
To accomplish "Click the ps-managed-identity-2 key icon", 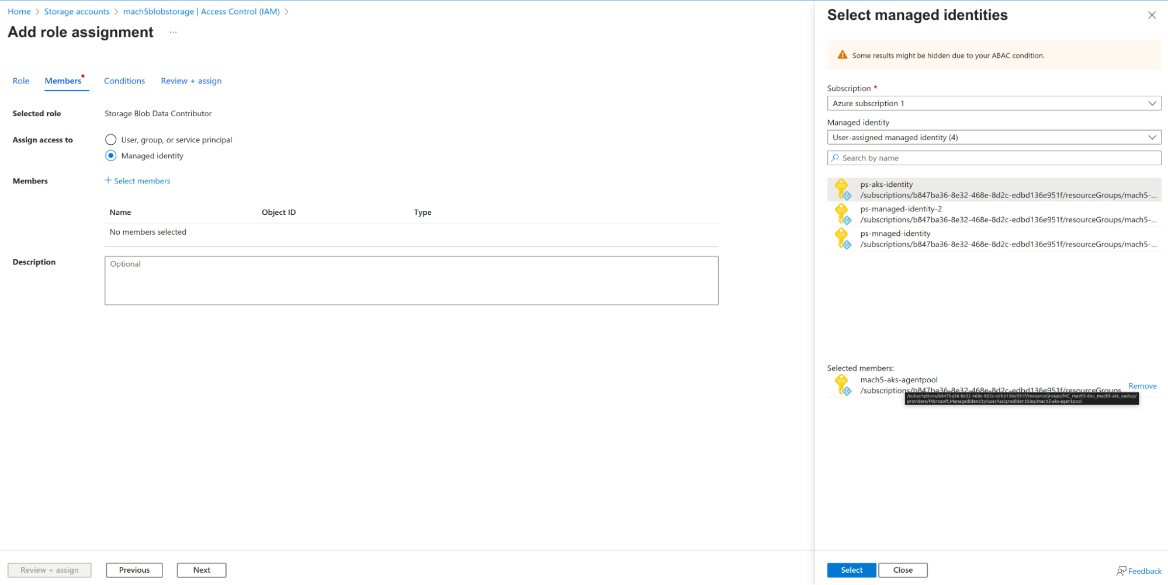I will point(843,214).
